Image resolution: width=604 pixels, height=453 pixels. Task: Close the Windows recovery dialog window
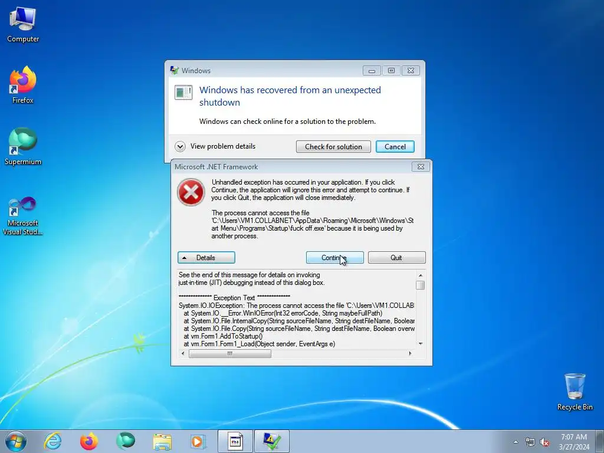click(x=411, y=71)
